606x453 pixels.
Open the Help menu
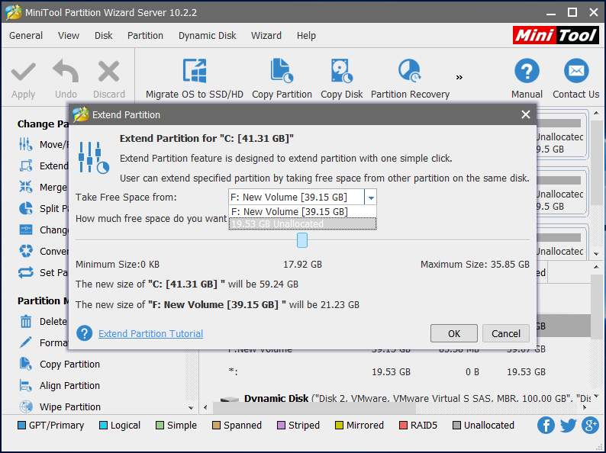306,36
